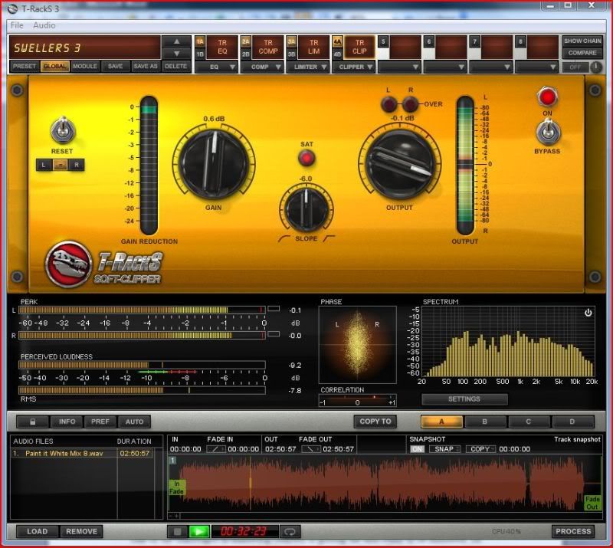
Task: Select snapshot slot A
Action: coord(442,422)
